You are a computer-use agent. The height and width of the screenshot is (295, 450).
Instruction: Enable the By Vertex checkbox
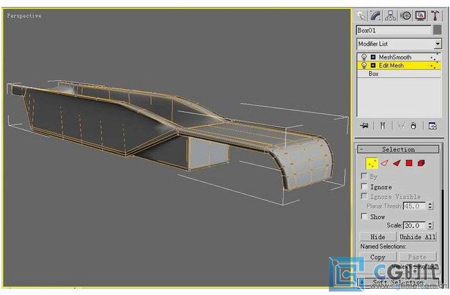(x=364, y=176)
